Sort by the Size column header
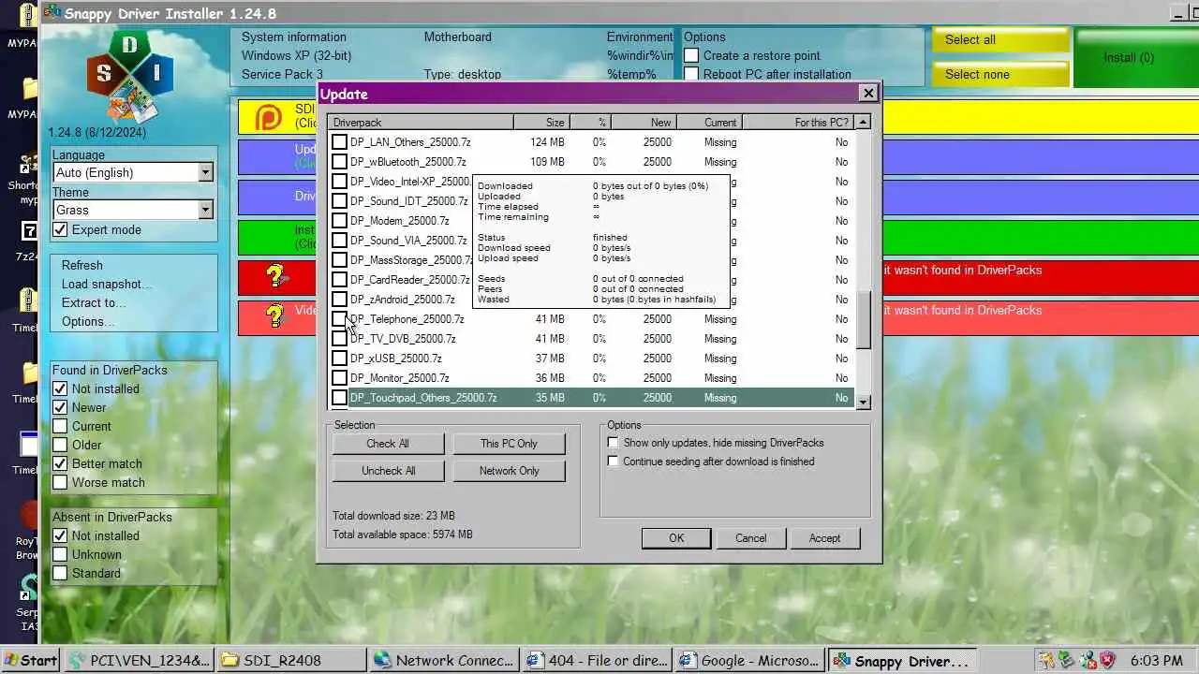 click(x=541, y=122)
